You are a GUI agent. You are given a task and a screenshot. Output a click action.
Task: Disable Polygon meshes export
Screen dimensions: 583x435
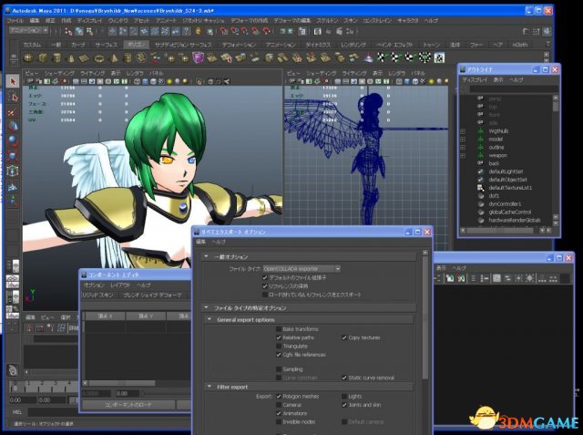[278, 397]
